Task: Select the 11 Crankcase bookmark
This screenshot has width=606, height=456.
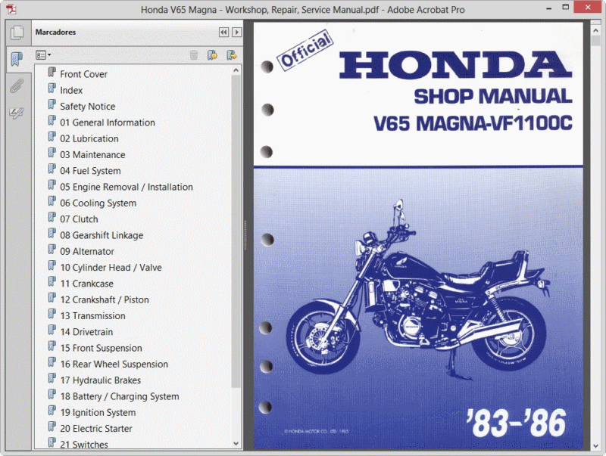Action: [86, 284]
